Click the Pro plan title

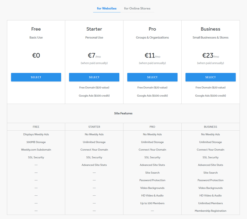click(x=152, y=29)
